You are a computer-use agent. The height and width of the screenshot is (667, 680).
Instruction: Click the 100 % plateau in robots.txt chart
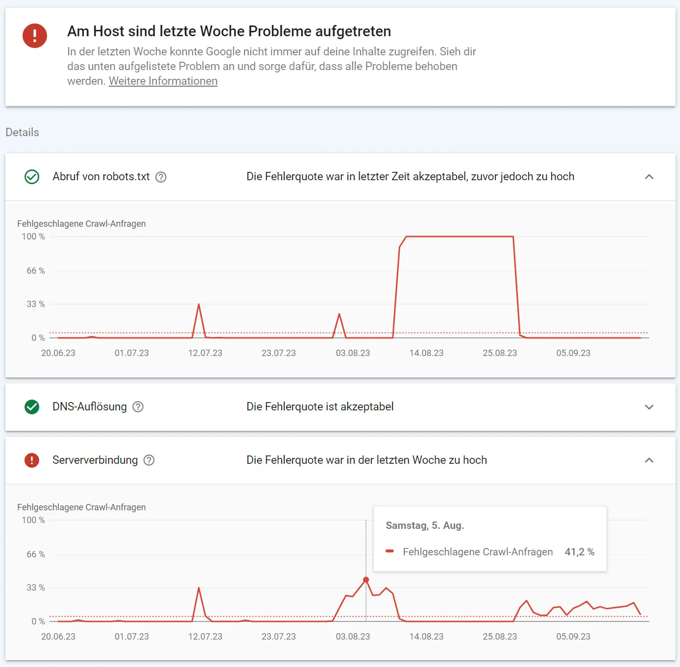click(460, 237)
